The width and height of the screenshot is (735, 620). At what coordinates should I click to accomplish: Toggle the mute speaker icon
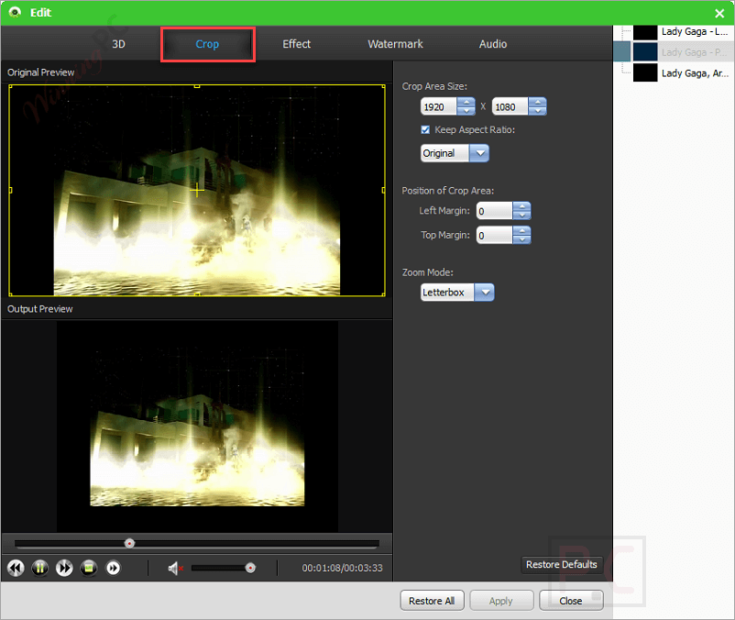click(175, 569)
